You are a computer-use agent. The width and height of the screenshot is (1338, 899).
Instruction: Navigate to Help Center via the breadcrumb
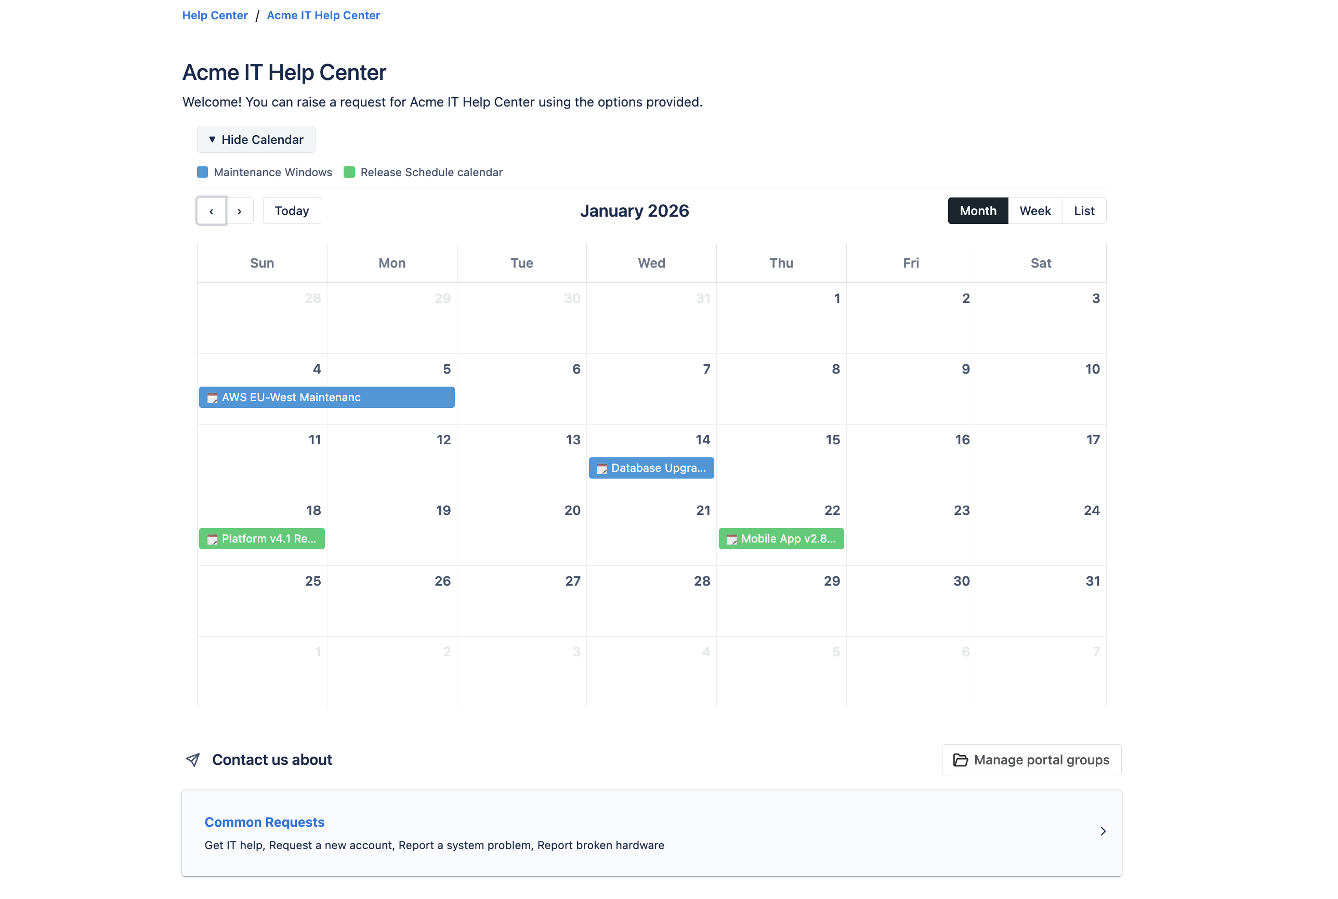click(215, 15)
